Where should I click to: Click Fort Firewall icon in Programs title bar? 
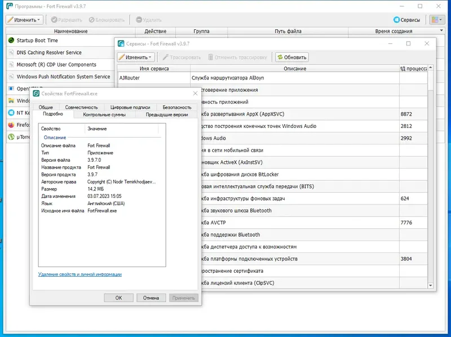point(10,6)
